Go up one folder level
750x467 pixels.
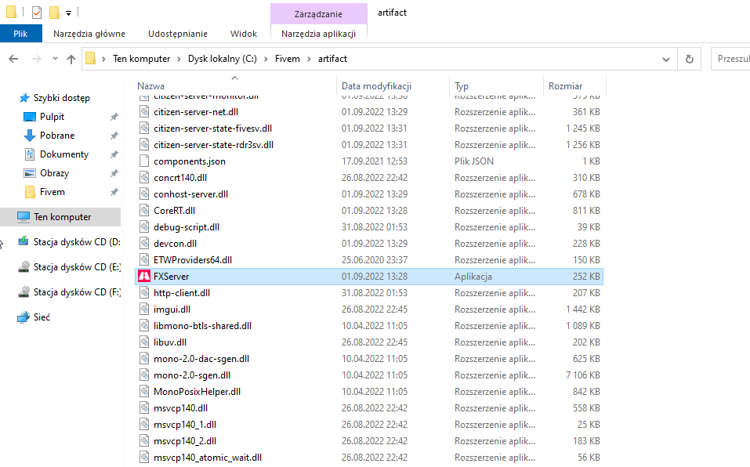point(71,59)
